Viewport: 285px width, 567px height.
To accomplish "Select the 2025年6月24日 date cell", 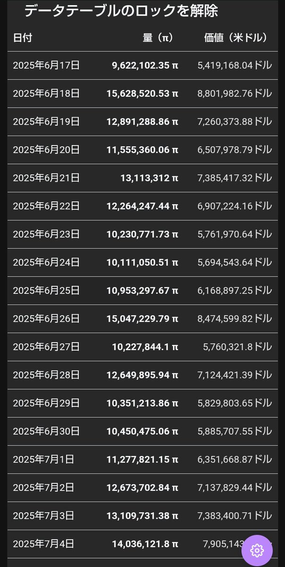I will [46, 262].
